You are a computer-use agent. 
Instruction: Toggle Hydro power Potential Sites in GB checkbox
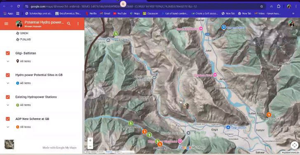pos(8,75)
